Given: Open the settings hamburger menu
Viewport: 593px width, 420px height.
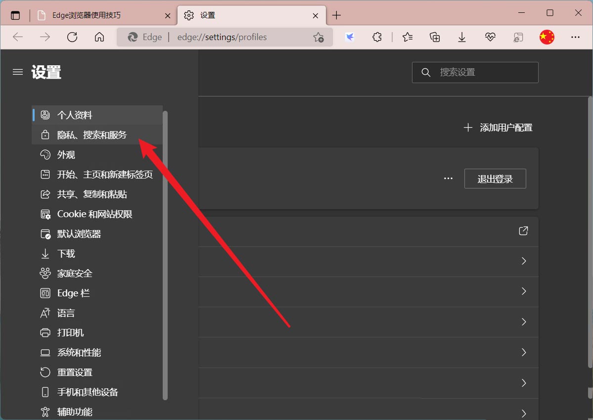Looking at the screenshot, I should [17, 71].
